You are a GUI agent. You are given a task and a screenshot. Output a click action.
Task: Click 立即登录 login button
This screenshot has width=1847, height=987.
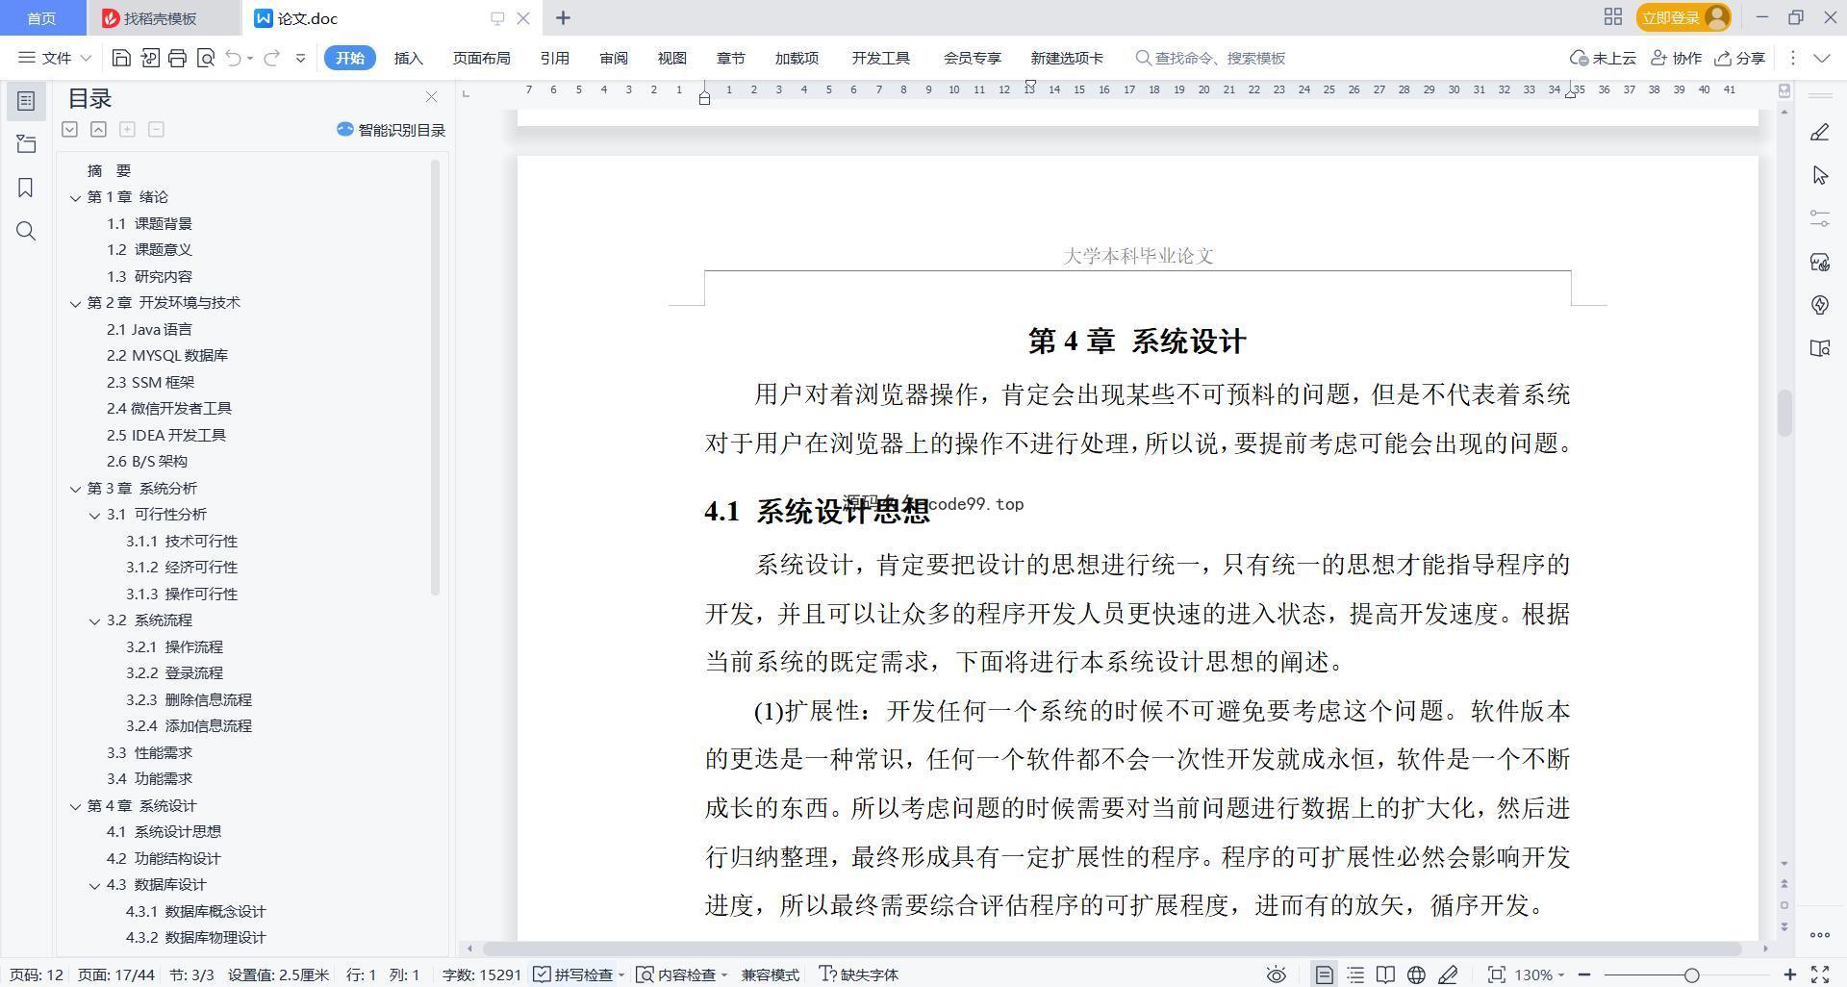1683,17
